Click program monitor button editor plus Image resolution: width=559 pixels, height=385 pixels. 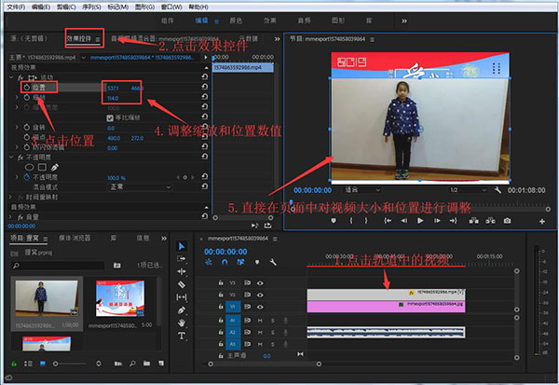pyautogui.click(x=542, y=221)
